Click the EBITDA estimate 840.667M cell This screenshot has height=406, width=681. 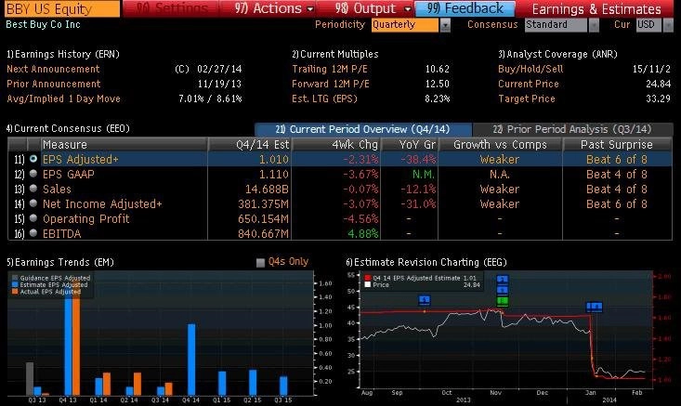point(263,233)
